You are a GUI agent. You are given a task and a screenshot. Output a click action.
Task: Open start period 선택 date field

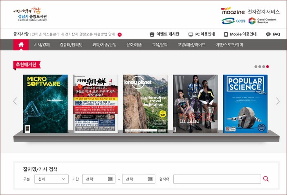(99, 179)
